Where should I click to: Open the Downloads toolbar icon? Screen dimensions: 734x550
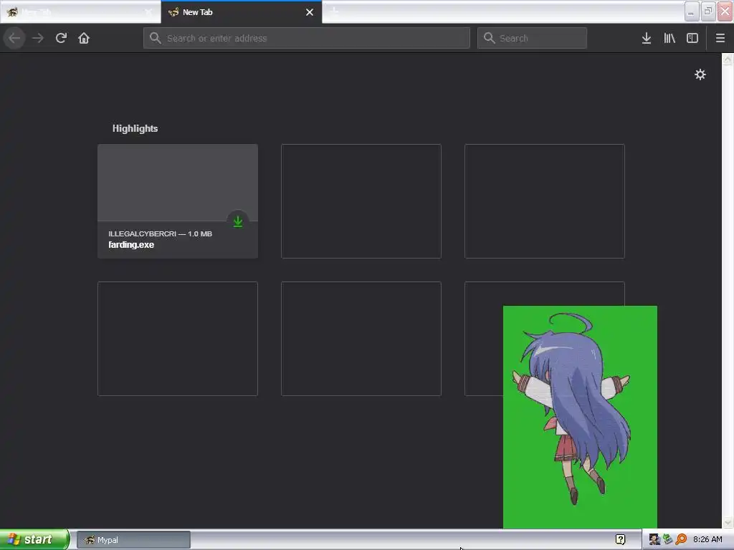[x=647, y=38]
